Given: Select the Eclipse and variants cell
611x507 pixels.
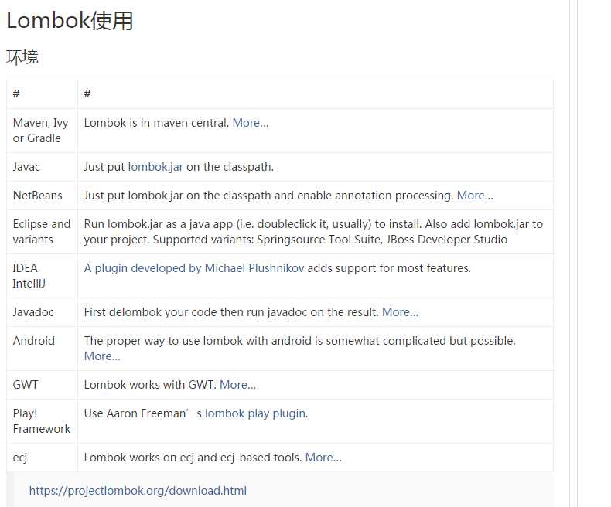Looking at the screenshot, I should (42, 232).
